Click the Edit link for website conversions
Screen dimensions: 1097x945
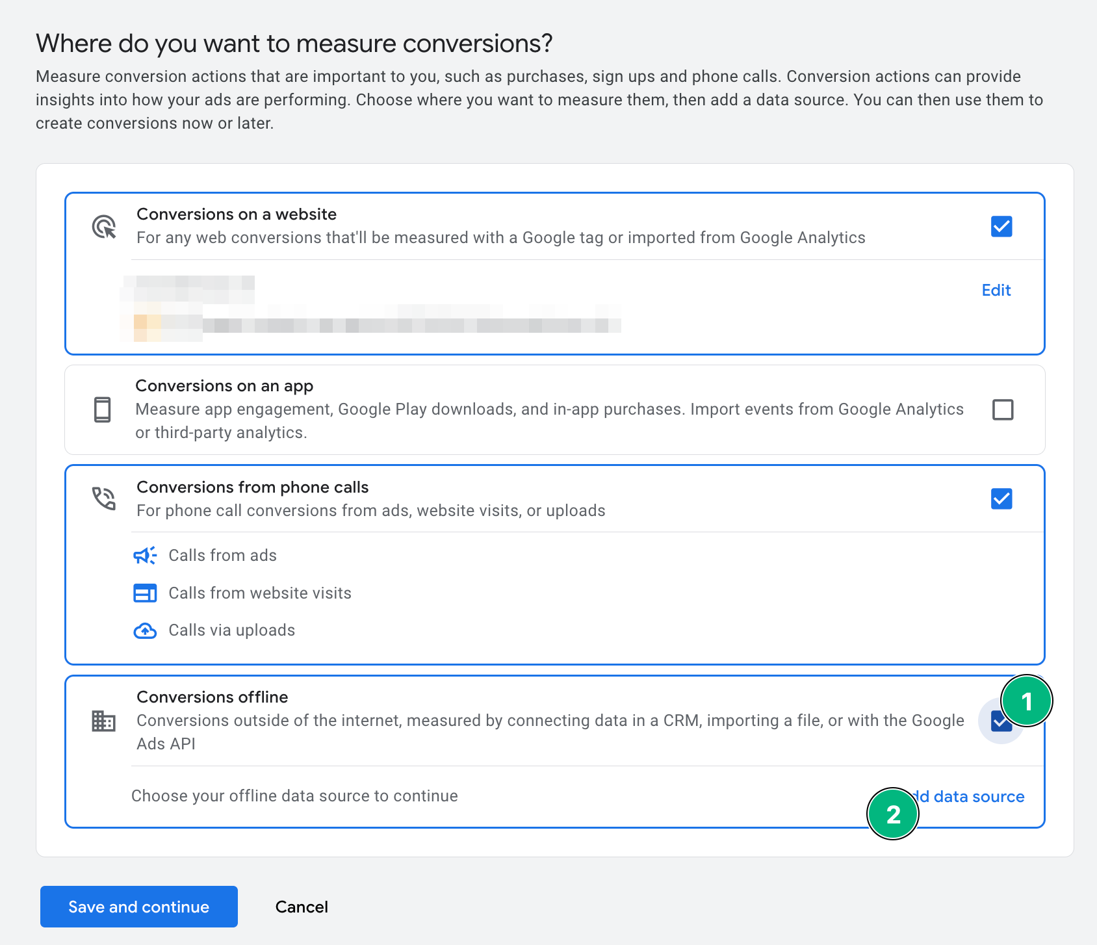click(996, 291)
